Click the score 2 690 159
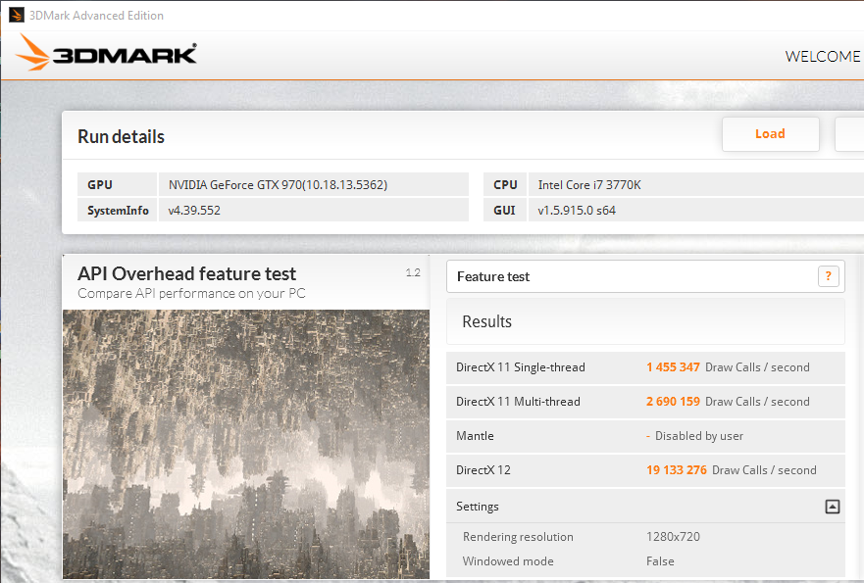Viewport: 864px width, 583px height. [673, 402]
